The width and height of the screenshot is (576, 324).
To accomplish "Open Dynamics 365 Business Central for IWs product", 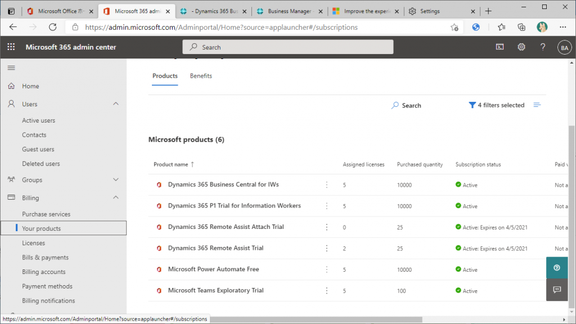I will coord(223,184).
